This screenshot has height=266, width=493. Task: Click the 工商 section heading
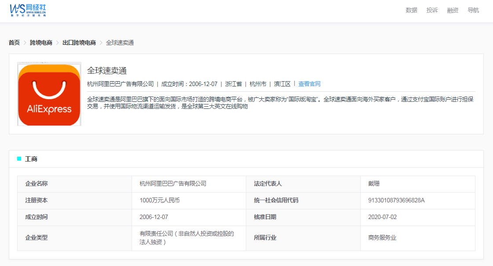pos(31,159)
